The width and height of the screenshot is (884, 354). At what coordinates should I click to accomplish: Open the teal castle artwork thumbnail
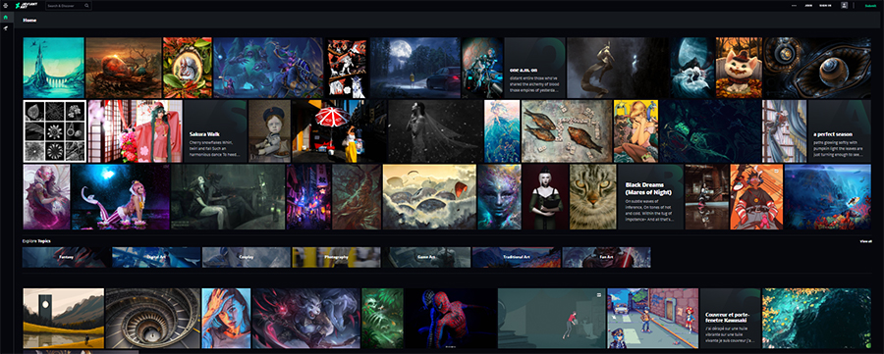click(54, 68)
